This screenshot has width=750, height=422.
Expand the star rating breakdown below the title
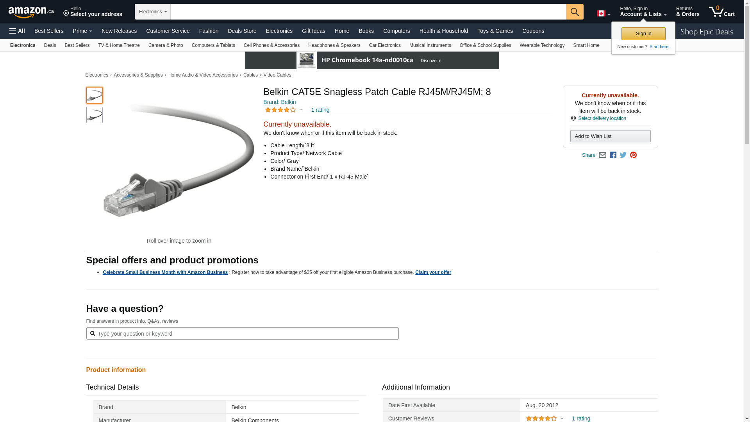[x=284, y=110]
